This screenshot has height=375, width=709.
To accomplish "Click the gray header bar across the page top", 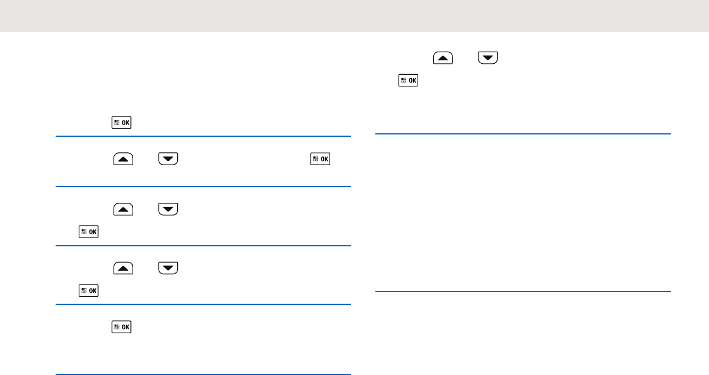I will click(355, 16).
